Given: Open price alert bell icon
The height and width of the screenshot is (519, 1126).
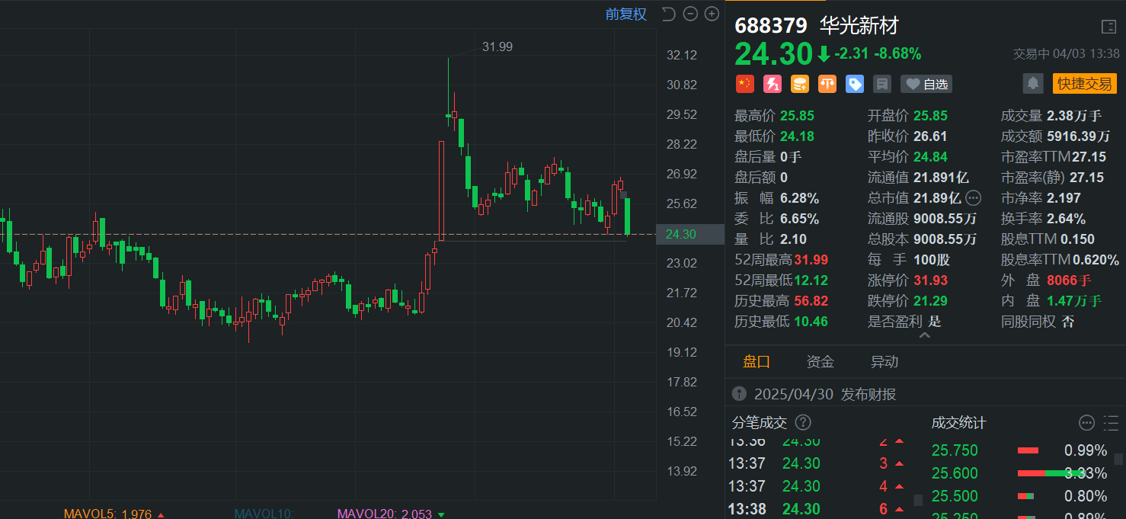Looking at the screenshot, I should tap(1033, 84).
